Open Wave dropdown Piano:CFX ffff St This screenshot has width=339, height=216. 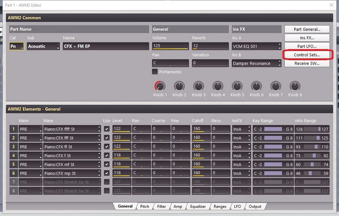72,129
